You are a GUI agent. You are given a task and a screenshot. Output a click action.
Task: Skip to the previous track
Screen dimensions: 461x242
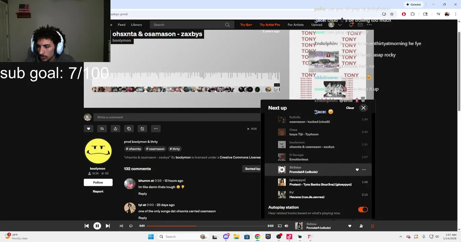(x=86, y=226)
